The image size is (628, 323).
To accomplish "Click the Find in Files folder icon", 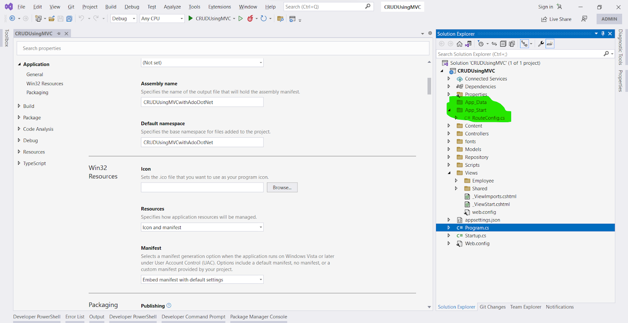I will [x=280, y=19].
